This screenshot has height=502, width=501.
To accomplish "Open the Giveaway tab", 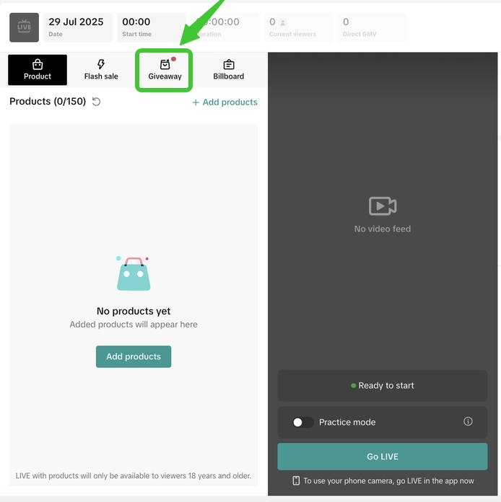I will [x=165, y=70].
